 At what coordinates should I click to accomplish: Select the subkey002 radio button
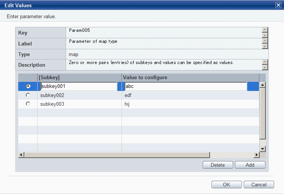point(28,95)
